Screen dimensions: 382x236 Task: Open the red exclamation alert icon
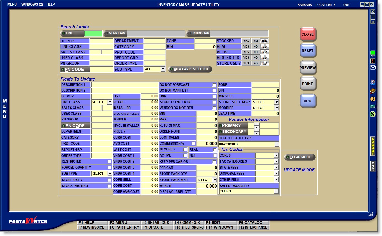point(373,61)
